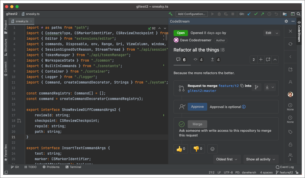The image size is (305, 178).
Task: Open the TODO tool window tab
Action: [30, 167]
